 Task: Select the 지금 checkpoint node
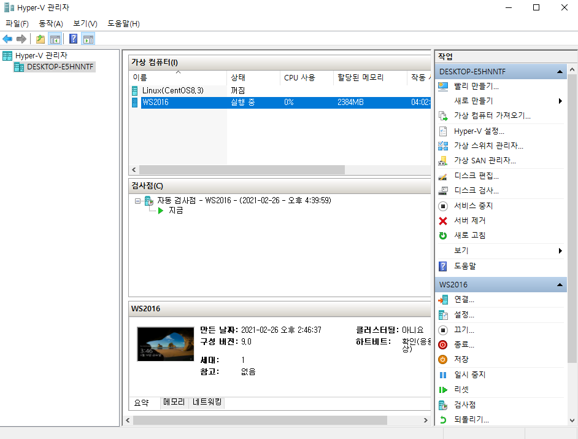tap(176, 211)
